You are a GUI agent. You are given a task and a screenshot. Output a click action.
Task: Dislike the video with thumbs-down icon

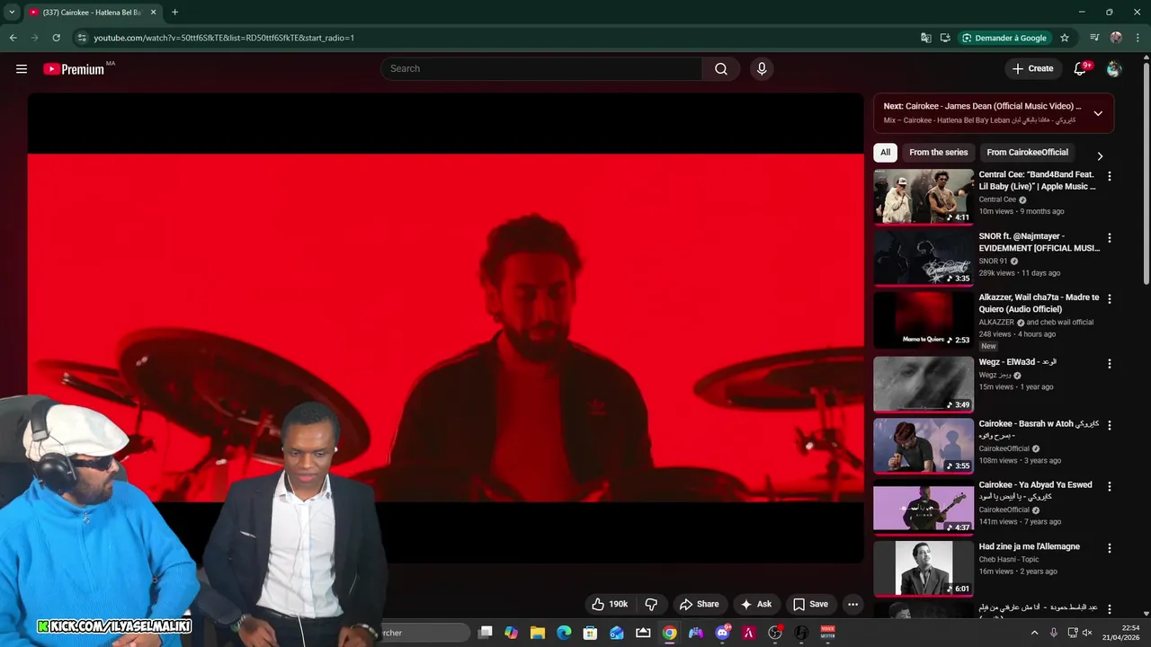pyautogui.click(x=652, y=604)
